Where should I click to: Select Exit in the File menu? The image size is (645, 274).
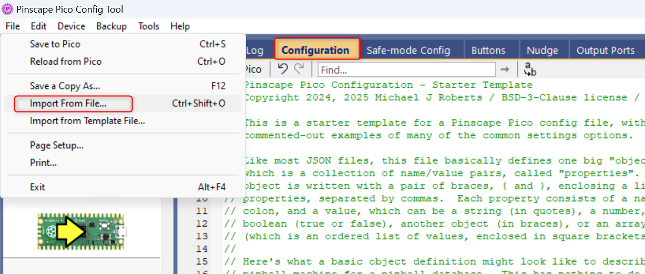pos(123,187)
